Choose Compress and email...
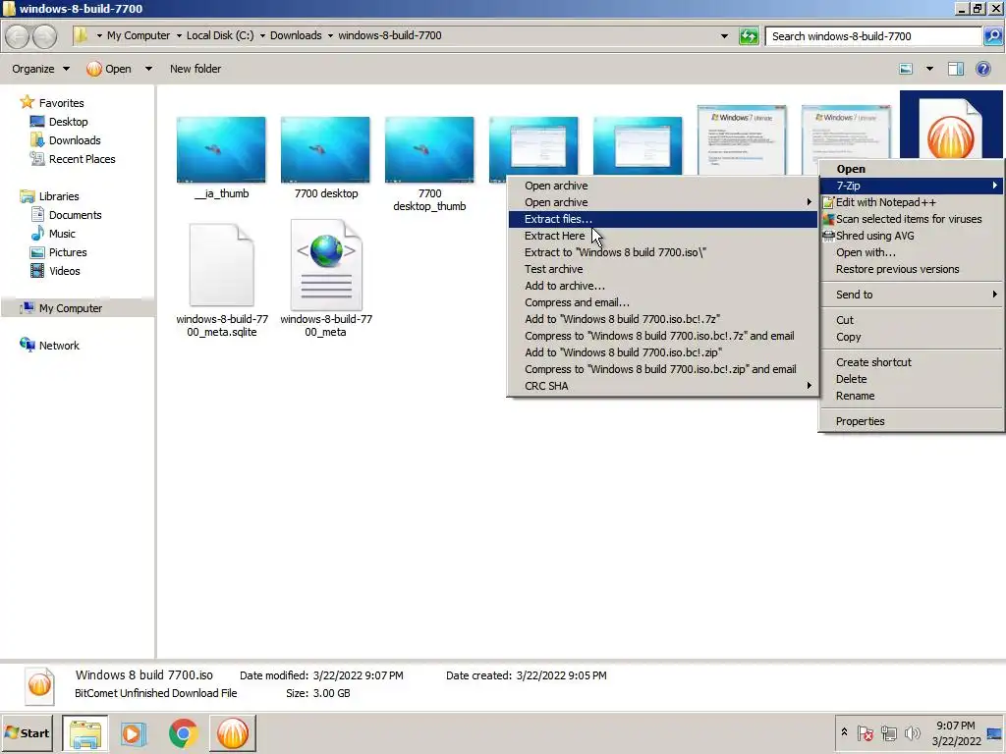 click(663, 302)
